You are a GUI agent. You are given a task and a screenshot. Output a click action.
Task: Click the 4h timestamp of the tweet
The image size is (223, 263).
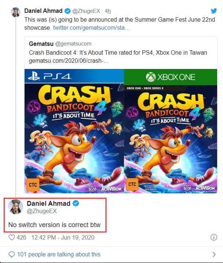(108, 11)
